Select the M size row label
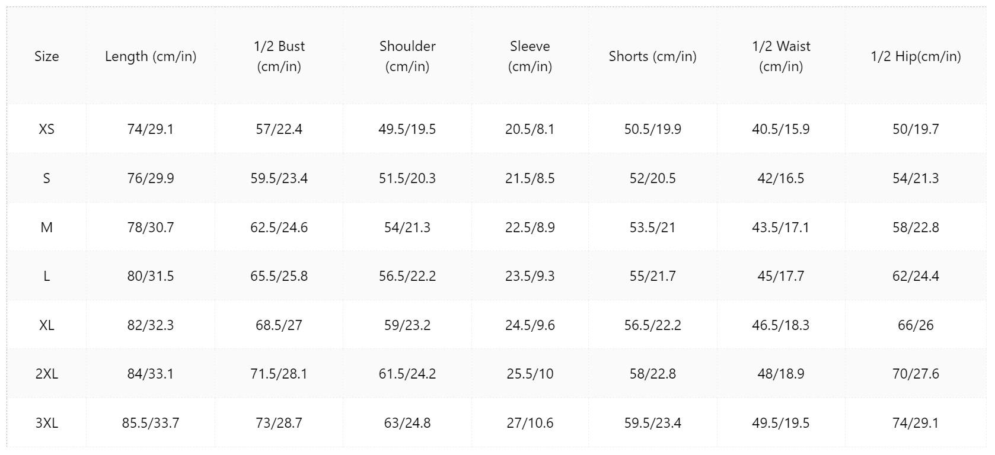The width and height of the screenshot is (995, 455). 46,227
